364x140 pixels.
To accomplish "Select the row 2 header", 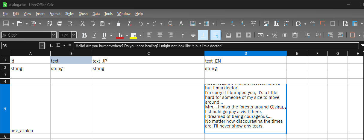I will click(5, 68).
